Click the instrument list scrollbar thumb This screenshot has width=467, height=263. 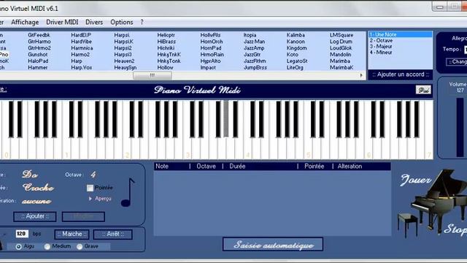pyautogui.click(x=153, y=75)
